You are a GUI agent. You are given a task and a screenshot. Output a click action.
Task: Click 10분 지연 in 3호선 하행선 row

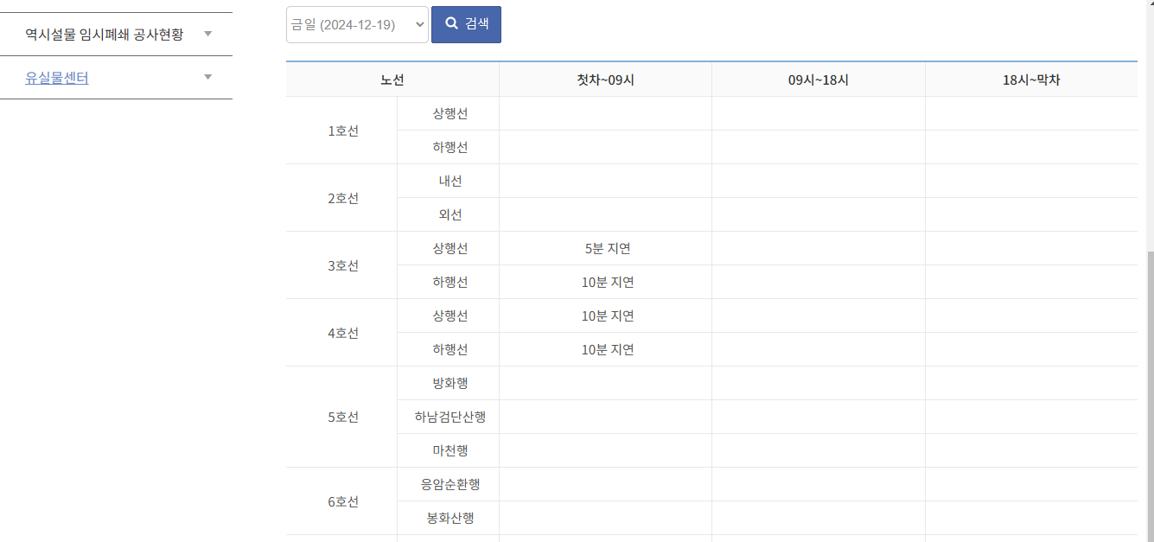[x=607, y=282]
